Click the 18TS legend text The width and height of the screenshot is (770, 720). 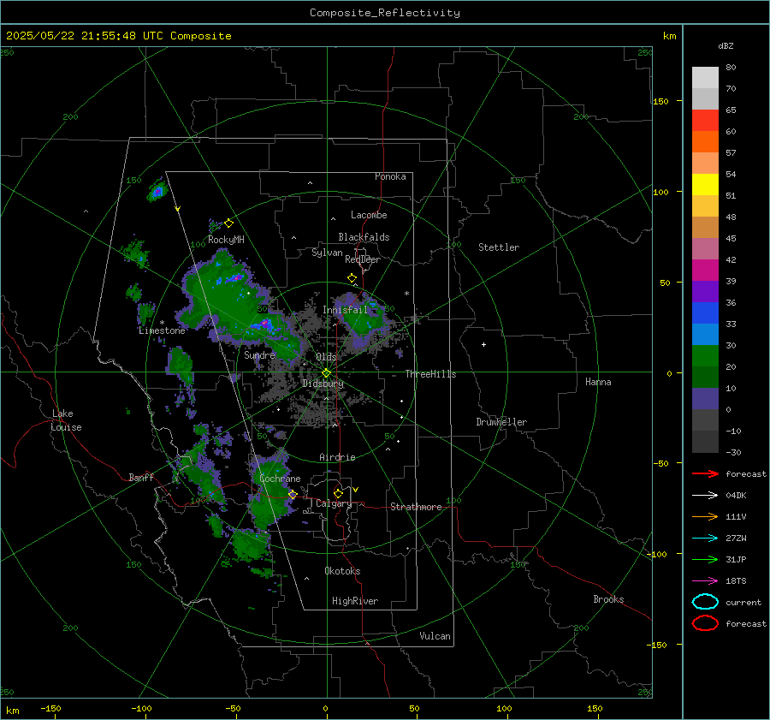pyautogui.click(x=736, y=580)
